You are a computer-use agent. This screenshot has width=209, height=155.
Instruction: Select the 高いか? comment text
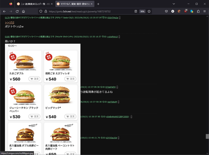(10, 41)
